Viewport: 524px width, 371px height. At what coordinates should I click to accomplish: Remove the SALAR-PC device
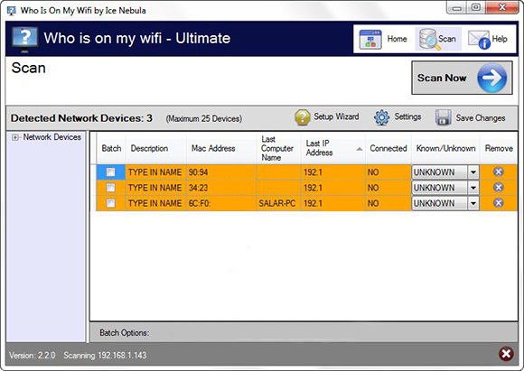(x=499, y=203)
